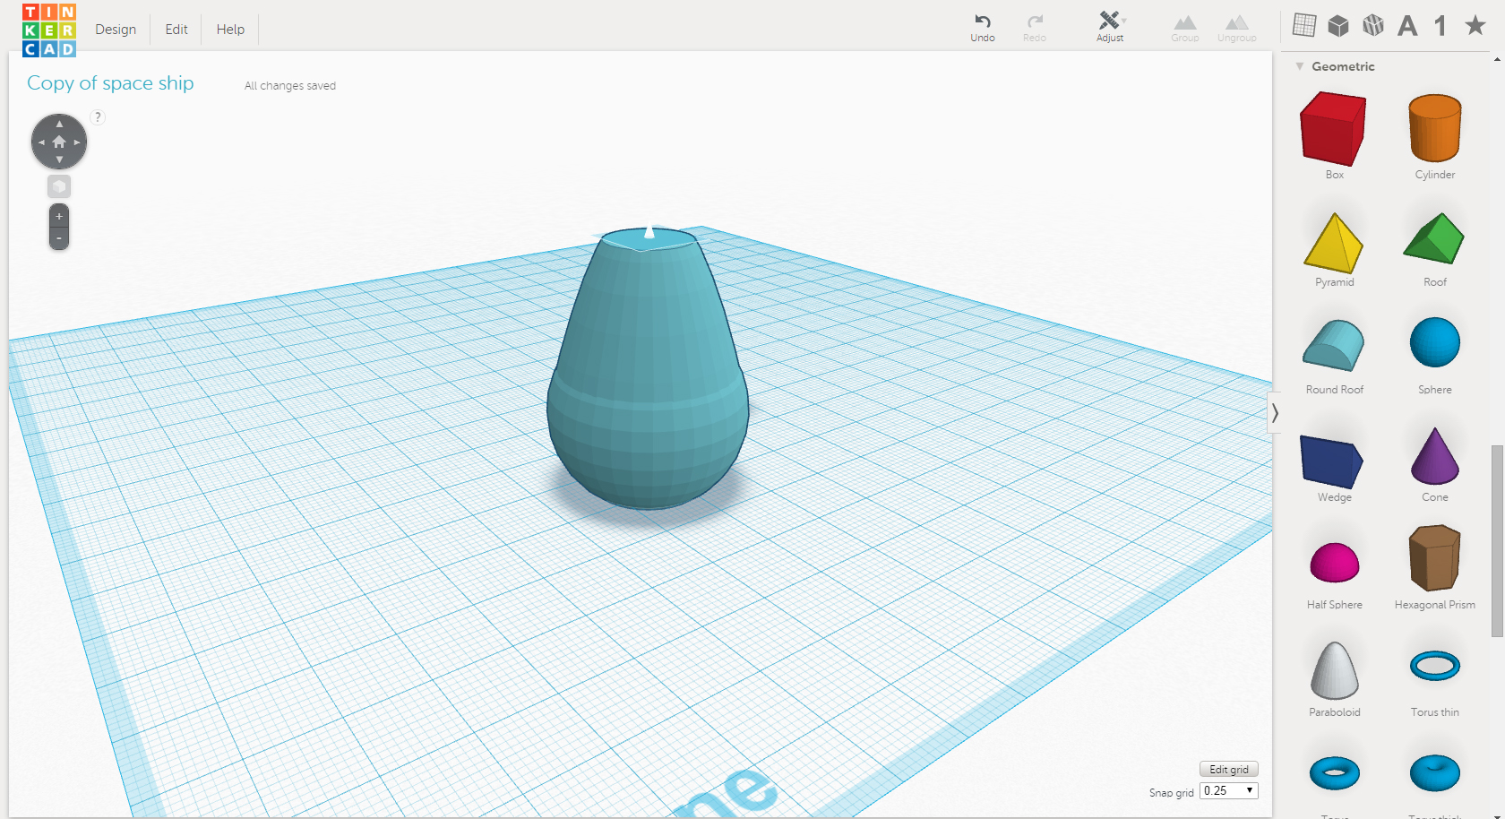Open the Adjust tool dropdown
Screen dimensions: 1505x819
click(1111, 27)
